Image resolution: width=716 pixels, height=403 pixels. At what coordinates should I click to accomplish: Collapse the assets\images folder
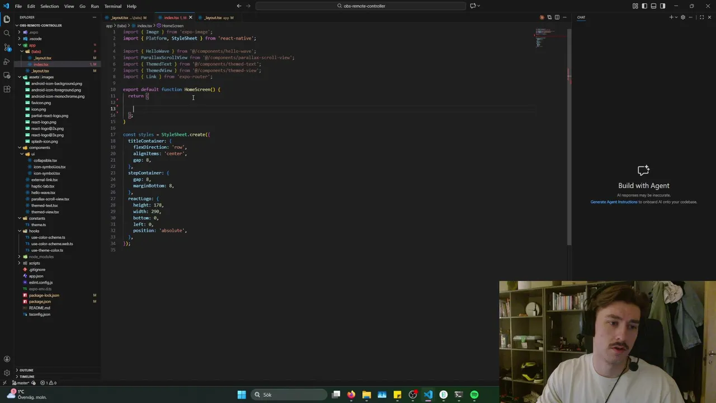tap(56, 77)
